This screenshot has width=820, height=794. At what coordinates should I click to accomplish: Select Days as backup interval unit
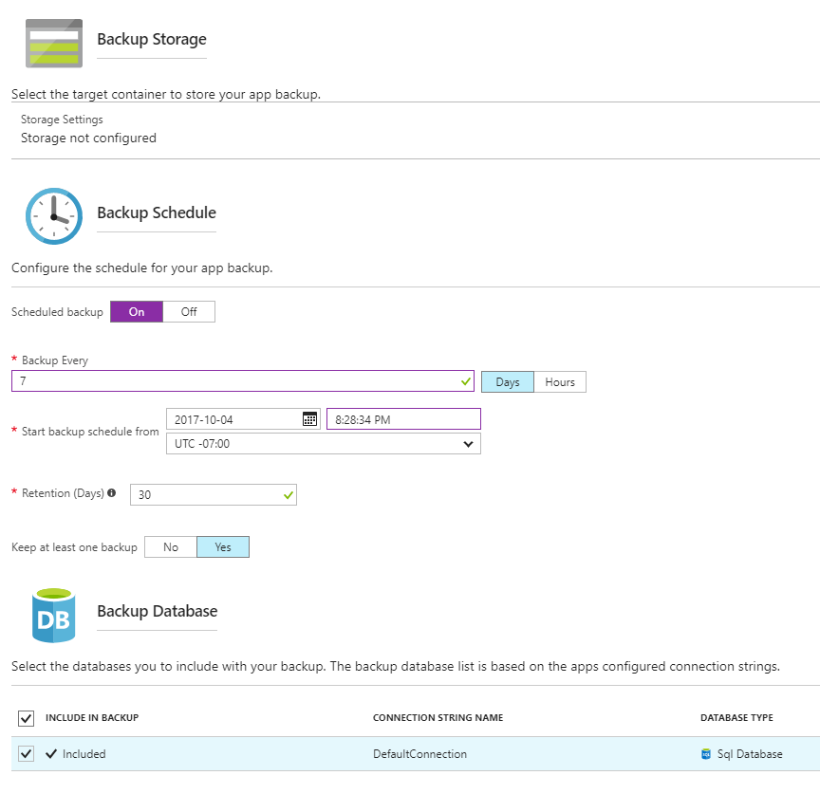point(508,381)
